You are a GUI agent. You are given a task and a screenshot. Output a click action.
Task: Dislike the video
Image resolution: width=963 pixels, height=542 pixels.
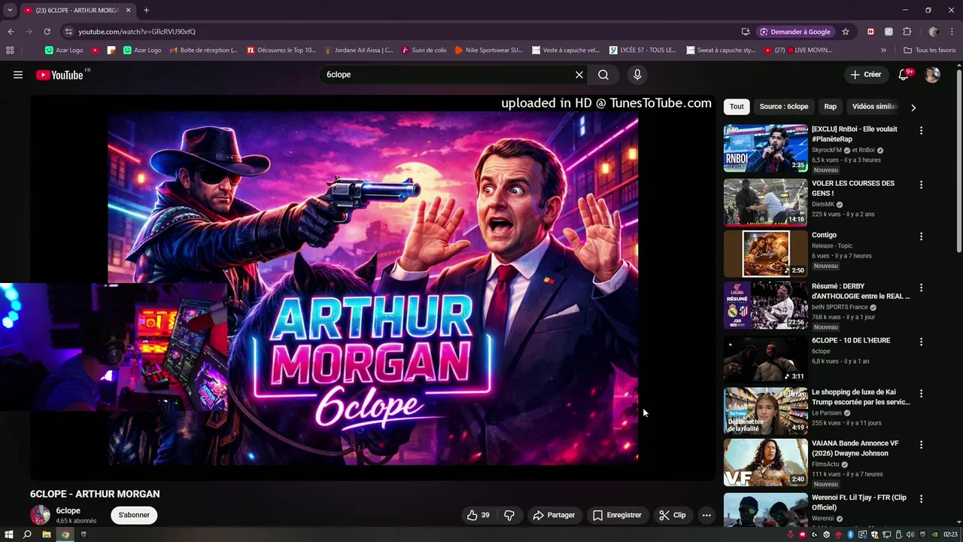click(x=509, y=515)
